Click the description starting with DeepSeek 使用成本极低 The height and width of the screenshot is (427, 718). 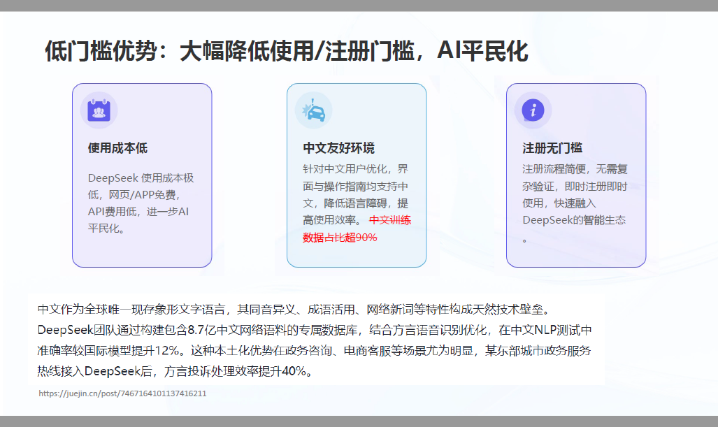coord(141,203)
